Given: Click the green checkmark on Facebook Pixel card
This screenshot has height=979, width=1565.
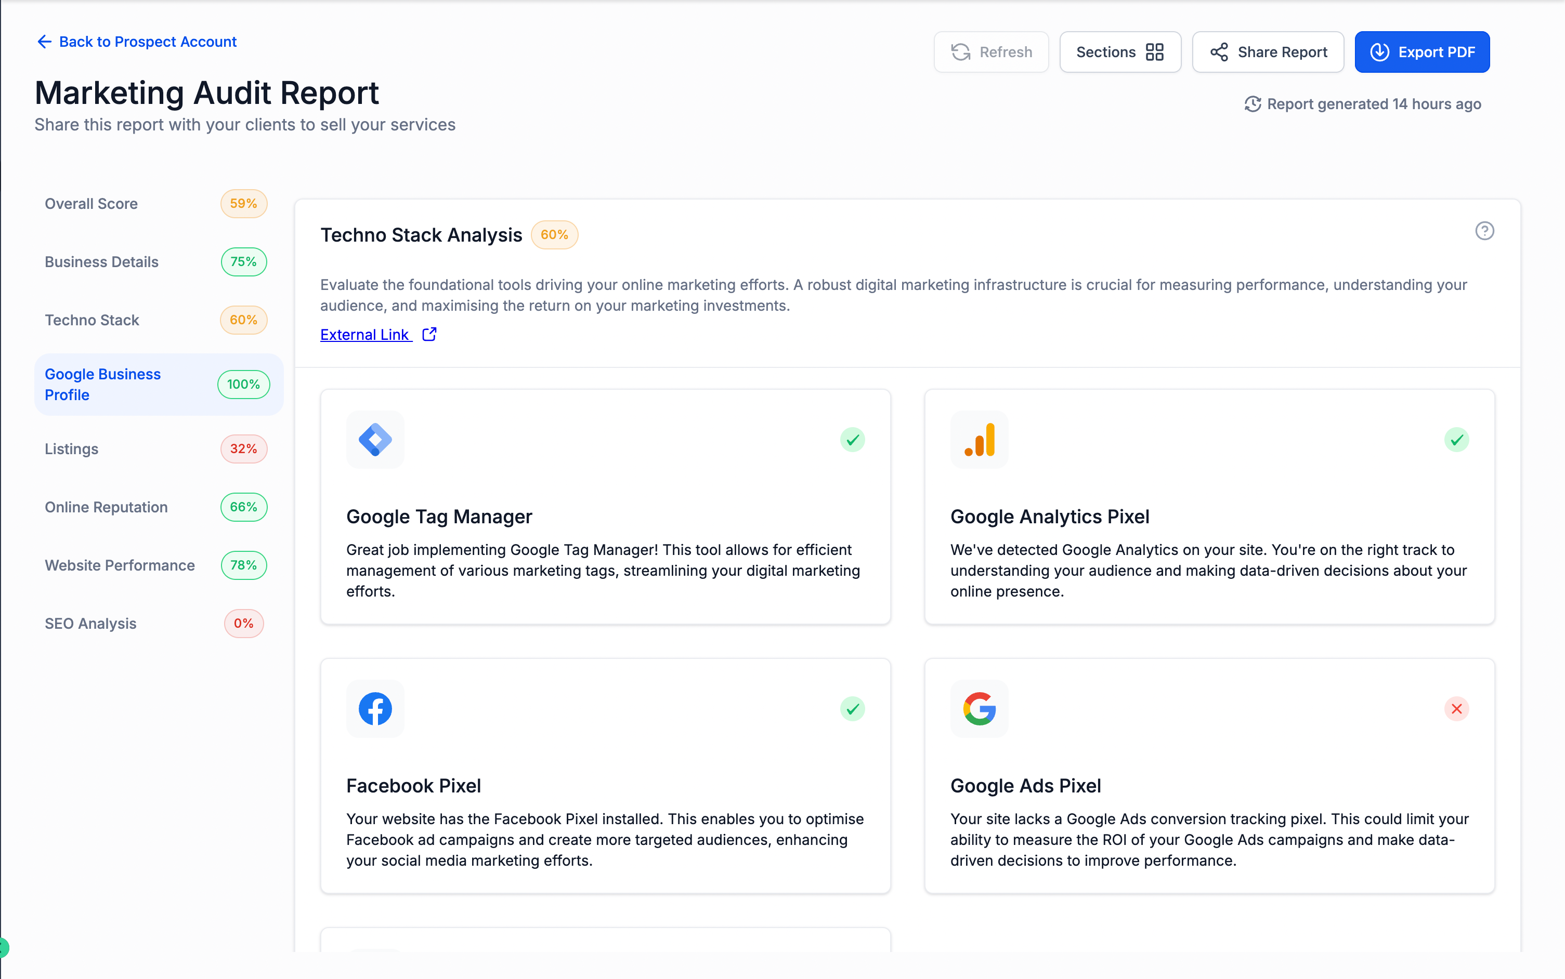Looking at the screenshot, I should pos(853,709).
